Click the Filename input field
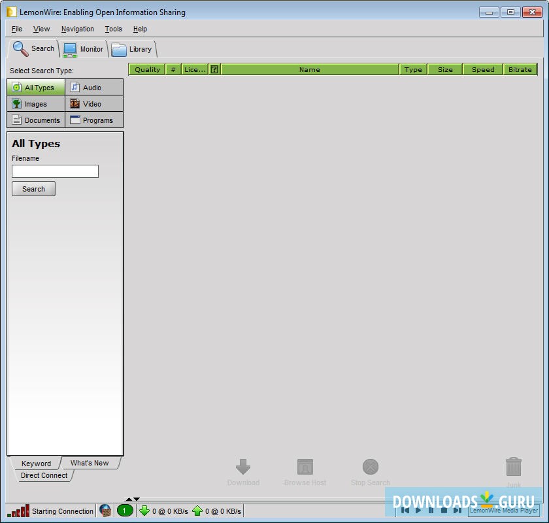The width and height of the screenshot is (549, 523). (55, 171)
